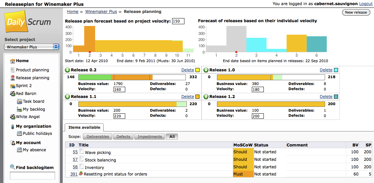Open the Select project dropdown

point(31,47)
